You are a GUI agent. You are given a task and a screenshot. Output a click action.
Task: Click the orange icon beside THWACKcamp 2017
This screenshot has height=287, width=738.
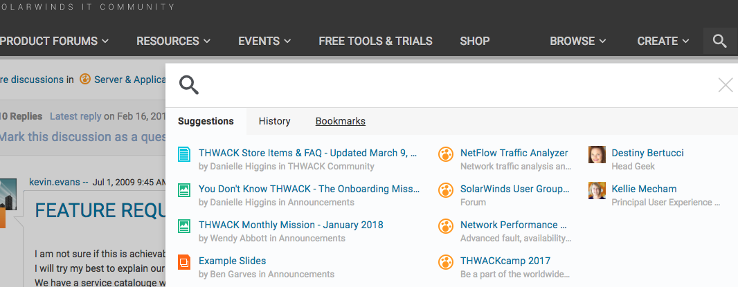[x=446, y=261]
